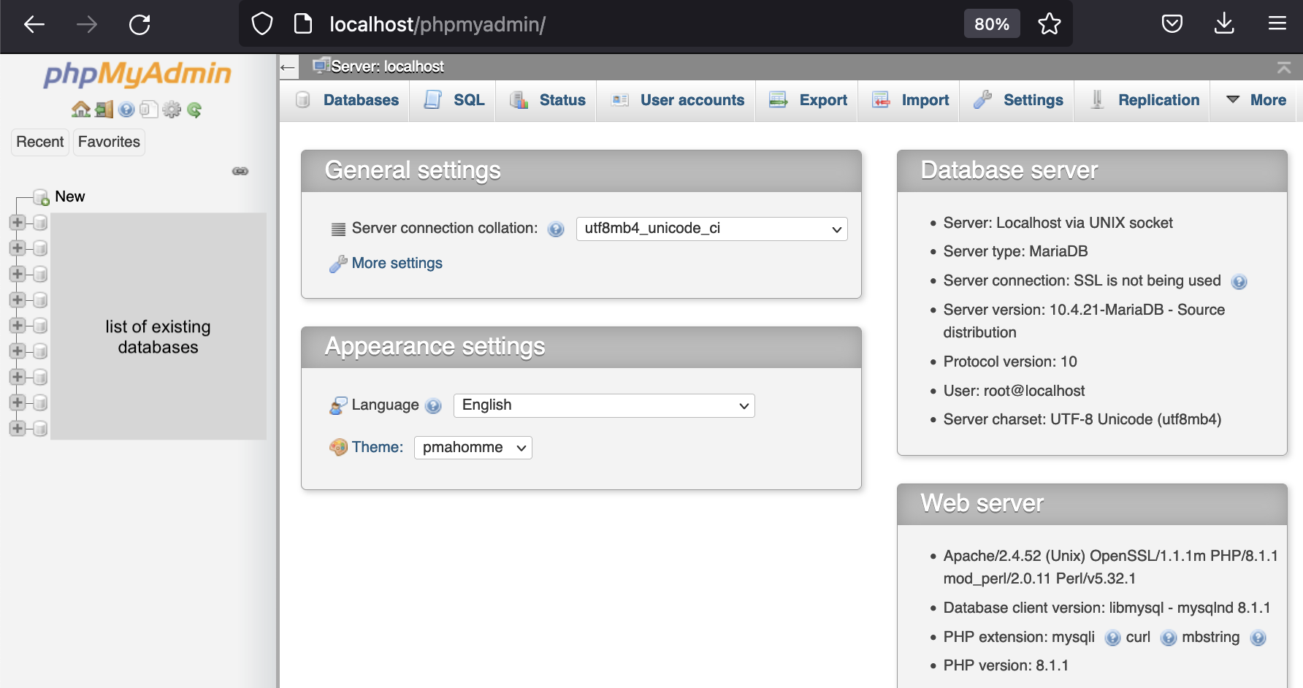Image resolution: width=1303 pixels, height=688 pixels.
Task: Open phpMyAdmin documentation help icon in sidebar
Action: [x=126, y=110]
